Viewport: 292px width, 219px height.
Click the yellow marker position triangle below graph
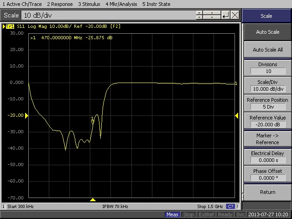pyautogui.click(x=93, y=200)
